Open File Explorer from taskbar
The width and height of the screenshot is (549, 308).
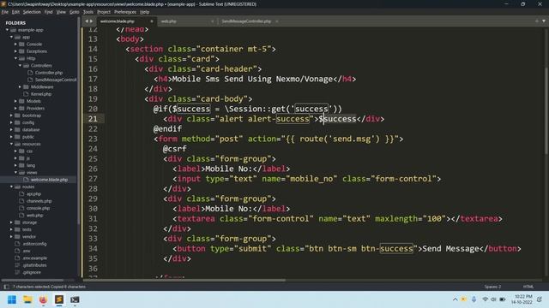point(27,299)
